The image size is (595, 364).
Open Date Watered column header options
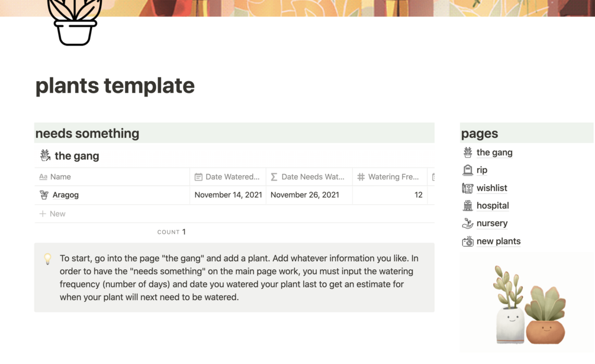click(x=232, y=177)
